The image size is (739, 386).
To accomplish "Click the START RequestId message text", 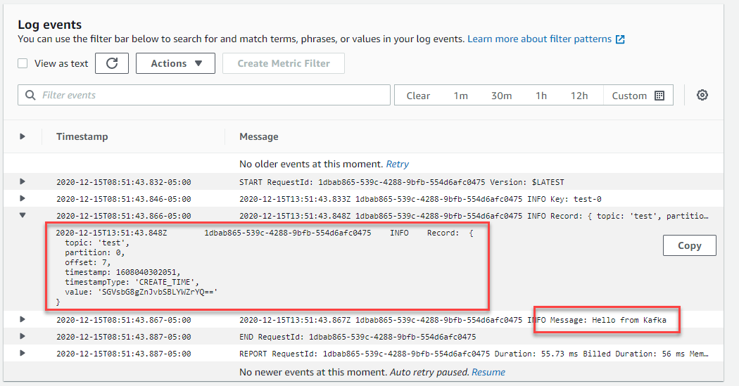I will pos(402,182).
